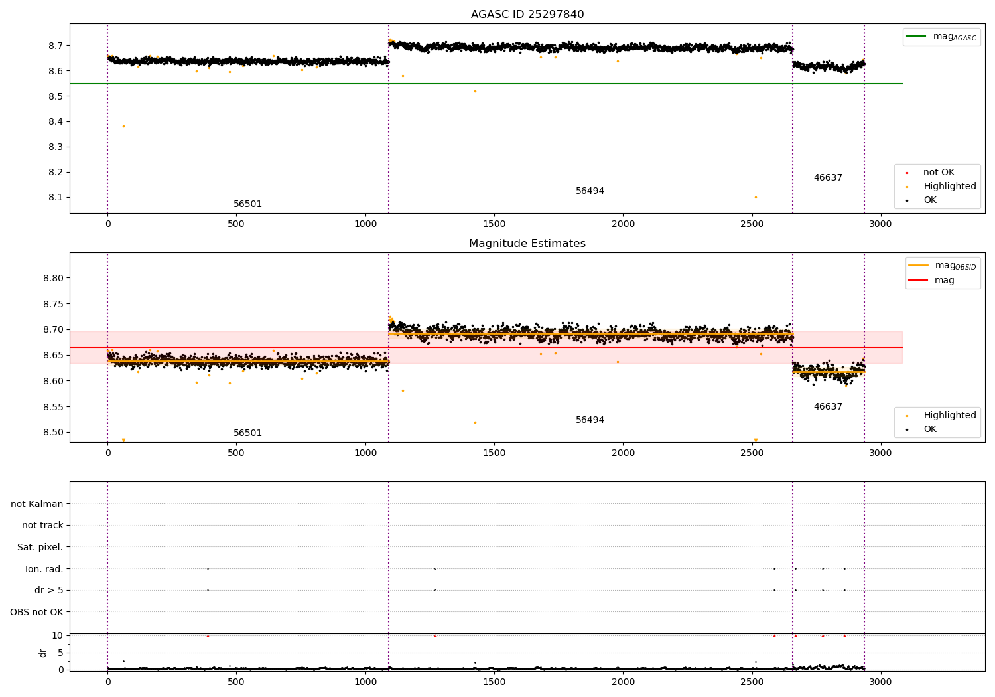995x697 pixels.
Task: Click the 'not track' row label
Action: 42,526
